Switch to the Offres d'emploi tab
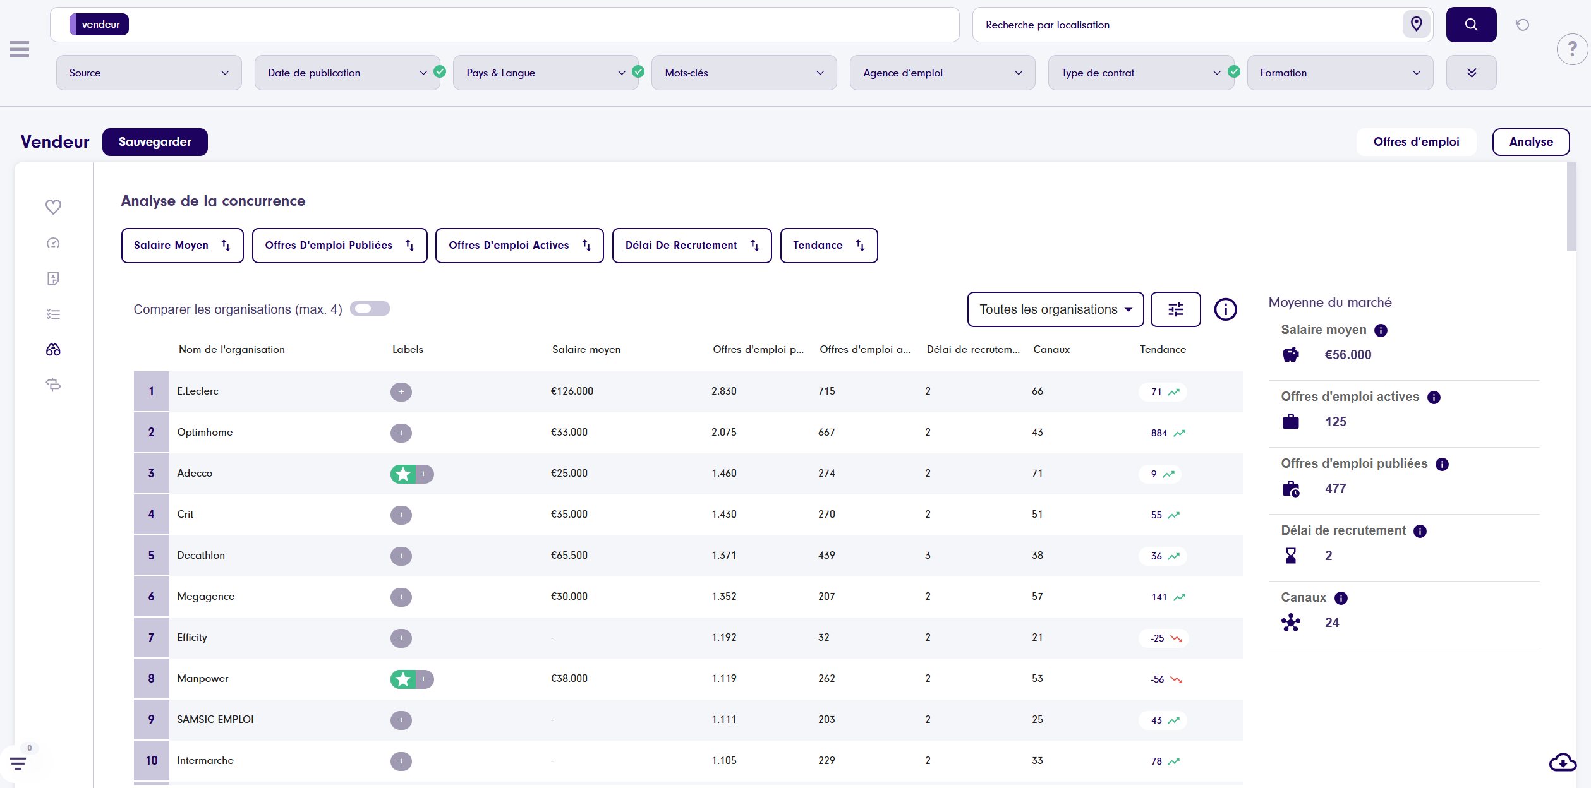The height and width of the screenshot is (788, 1591). (1415, 142)
